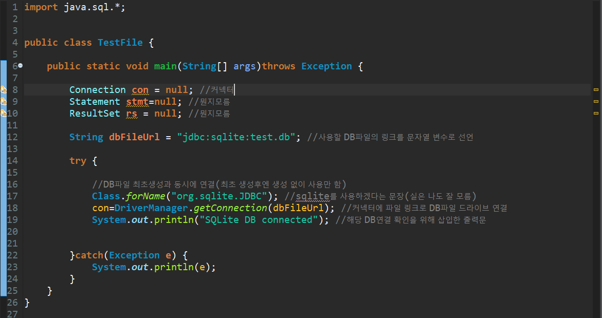Screen dimensions: 602x318
Task: Click the //커넥터 comment on line 8
Action: click(216, 90)
